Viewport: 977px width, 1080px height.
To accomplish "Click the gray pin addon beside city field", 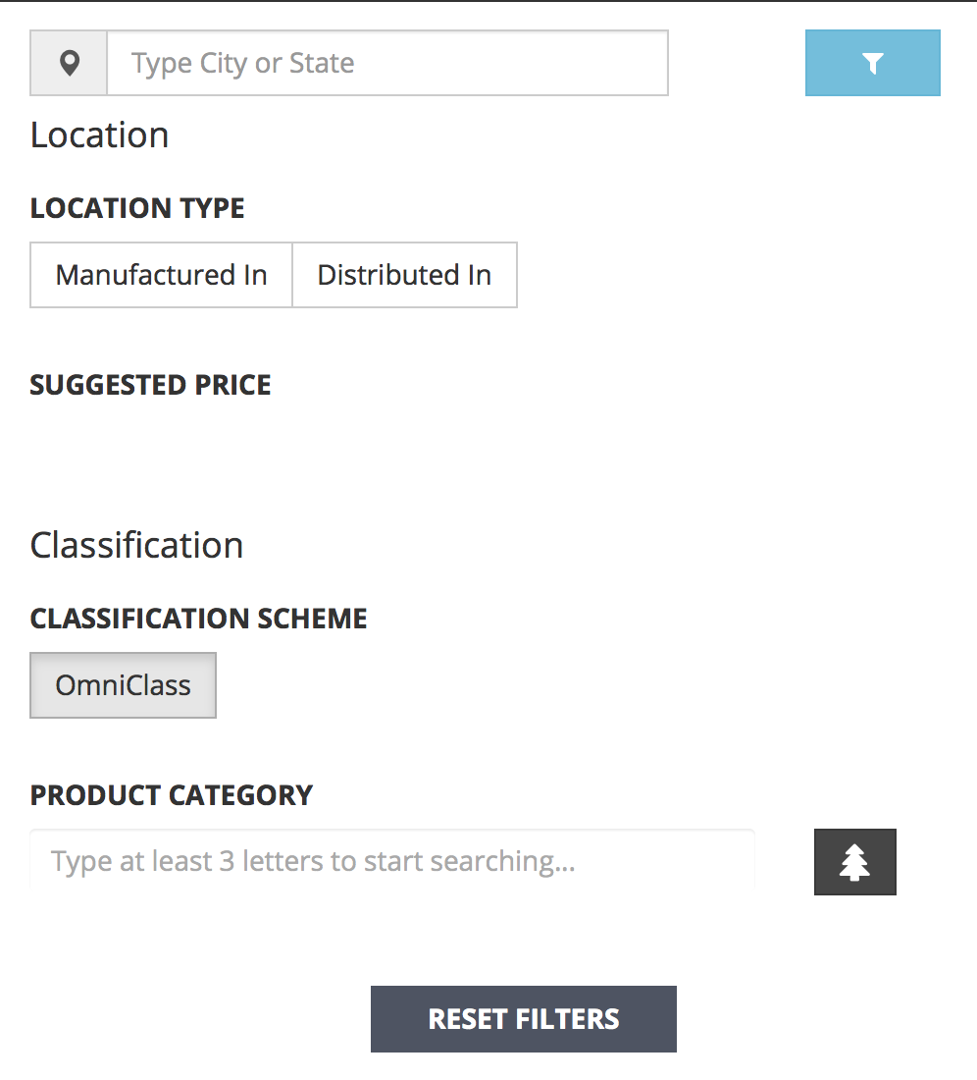I will [69, 63].
